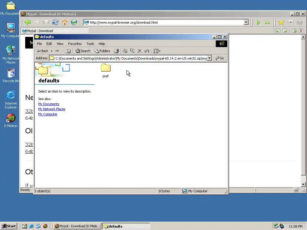Launch Internet Explorer from the Quick Launch
This screenshot has height=230, width=307.
coord(31,226)
